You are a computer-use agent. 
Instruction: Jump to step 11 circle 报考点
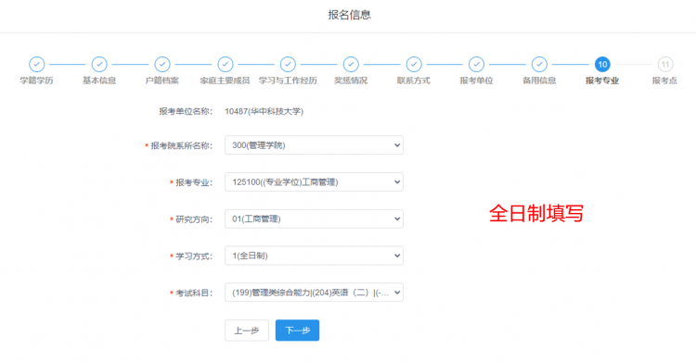(x=665, y=64)
